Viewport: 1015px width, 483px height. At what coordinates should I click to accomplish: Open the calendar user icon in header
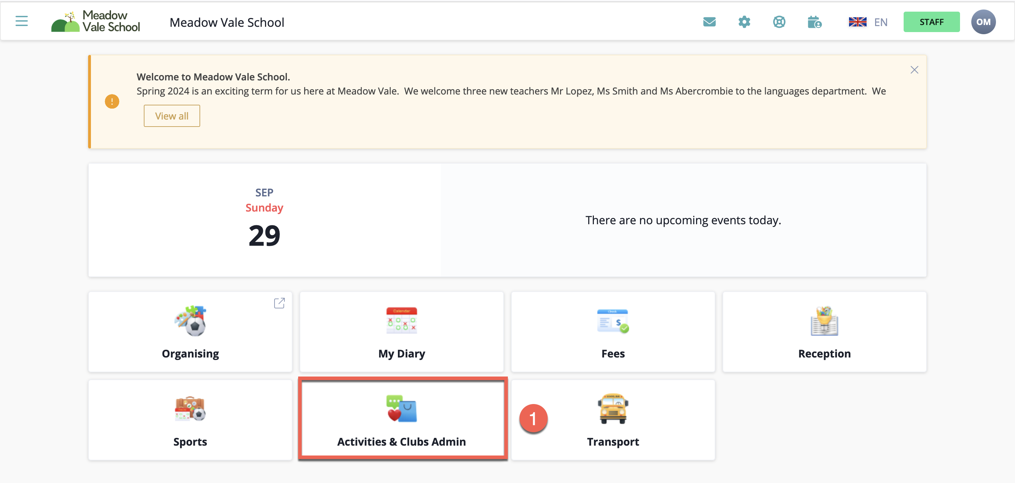[814, 22]
